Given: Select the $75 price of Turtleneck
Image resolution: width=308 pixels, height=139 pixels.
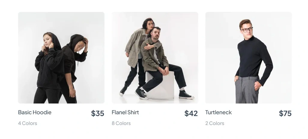Looking at the screenshot, I should point(285,113).
